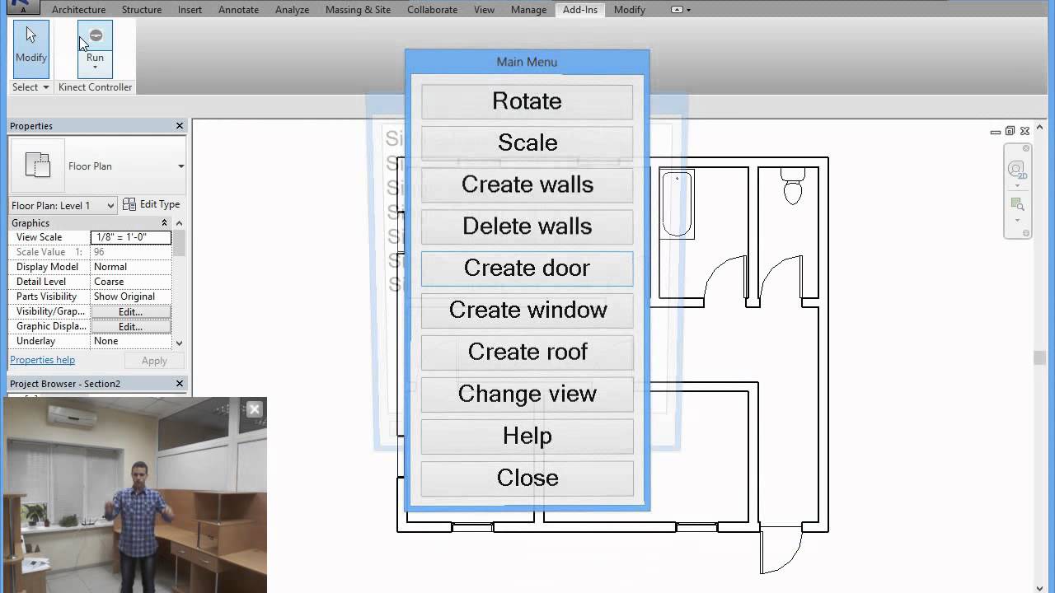This screenshot has height=593, width=1055.
Task: Open the View Scale dropdown showing 1/8" = 1'-0"
Action: [x=129, y=237]
